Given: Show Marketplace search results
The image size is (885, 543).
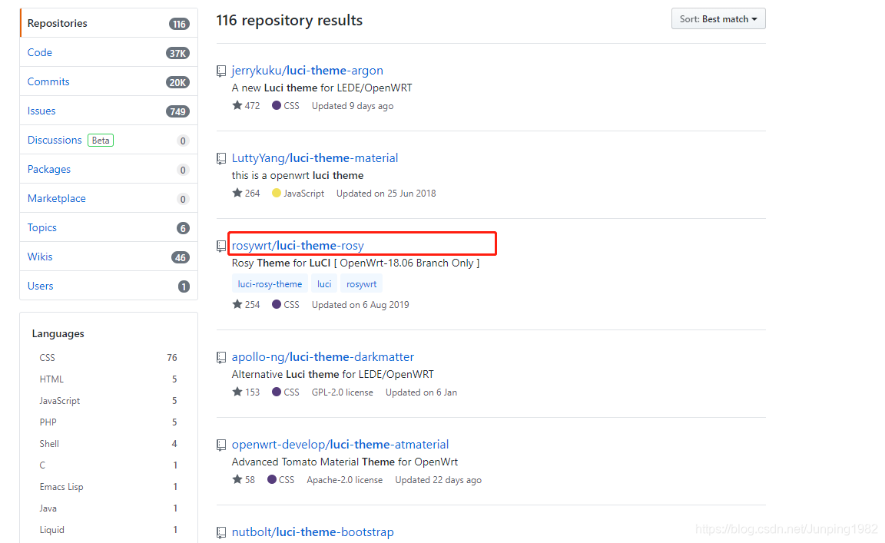Looking at the screenshot, I should (109, 199).
